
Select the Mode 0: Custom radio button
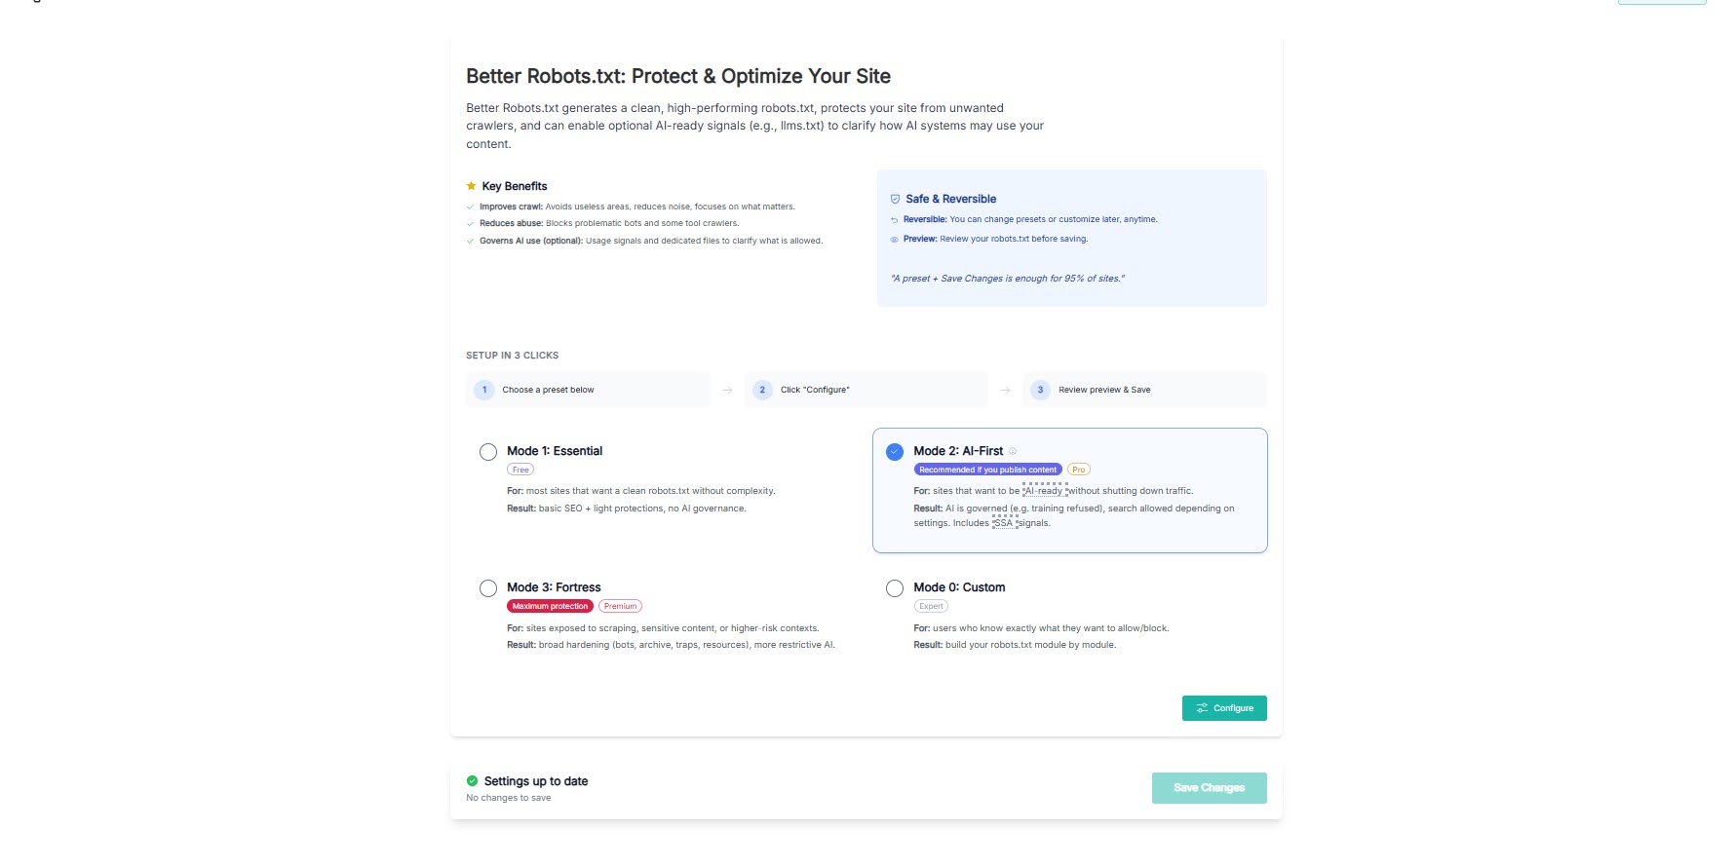click(894, 587)
